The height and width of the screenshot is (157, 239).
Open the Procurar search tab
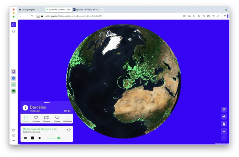(57, 118)
